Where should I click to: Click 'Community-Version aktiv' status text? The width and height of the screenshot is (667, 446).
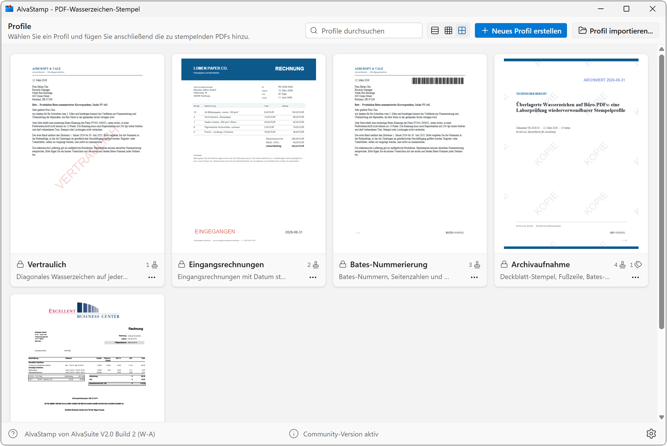[341, 434]
